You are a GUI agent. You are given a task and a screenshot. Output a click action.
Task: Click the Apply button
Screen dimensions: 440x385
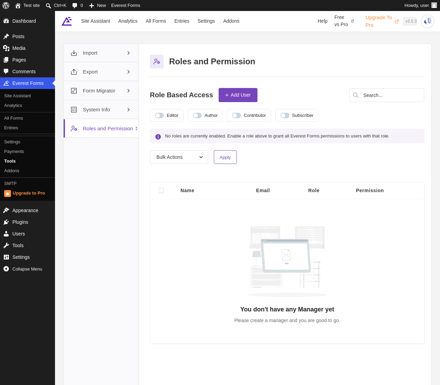225,157
